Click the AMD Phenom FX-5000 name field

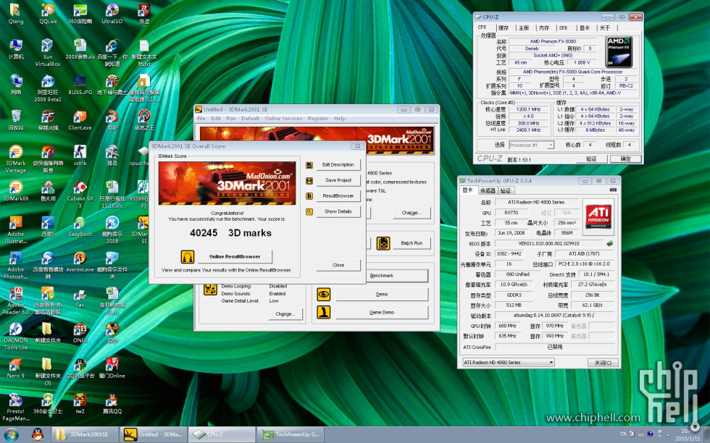[x=554, y=41]
